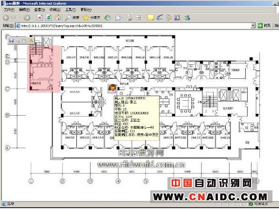Go to the Home page icon

point(57,17)
